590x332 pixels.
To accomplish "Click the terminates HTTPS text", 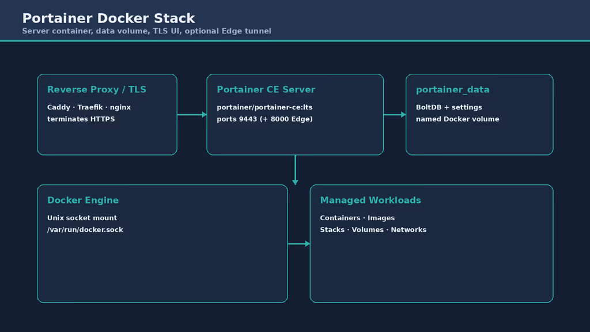I will pos(81,119).
